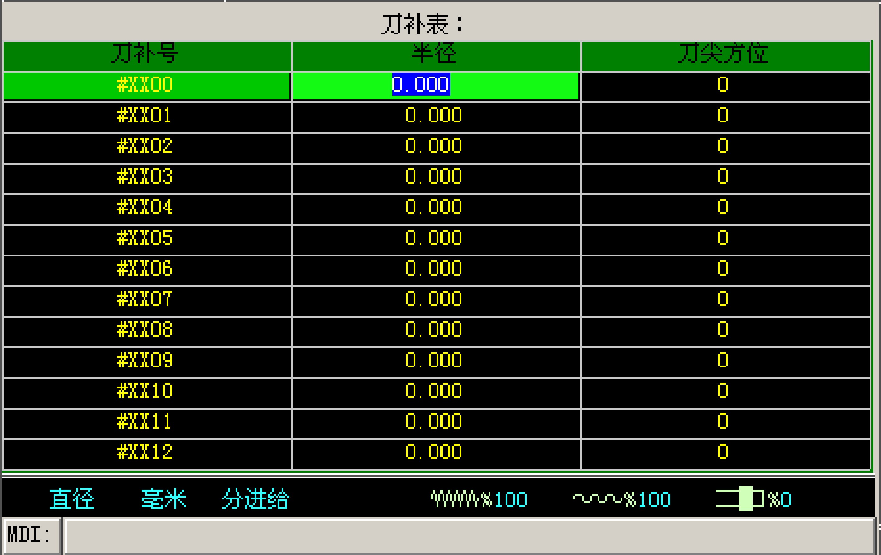Image resolution: width=881 pixels, height=555 pixels.
Task: Click the 刀尖方位 column header
Action: [726, 56]
